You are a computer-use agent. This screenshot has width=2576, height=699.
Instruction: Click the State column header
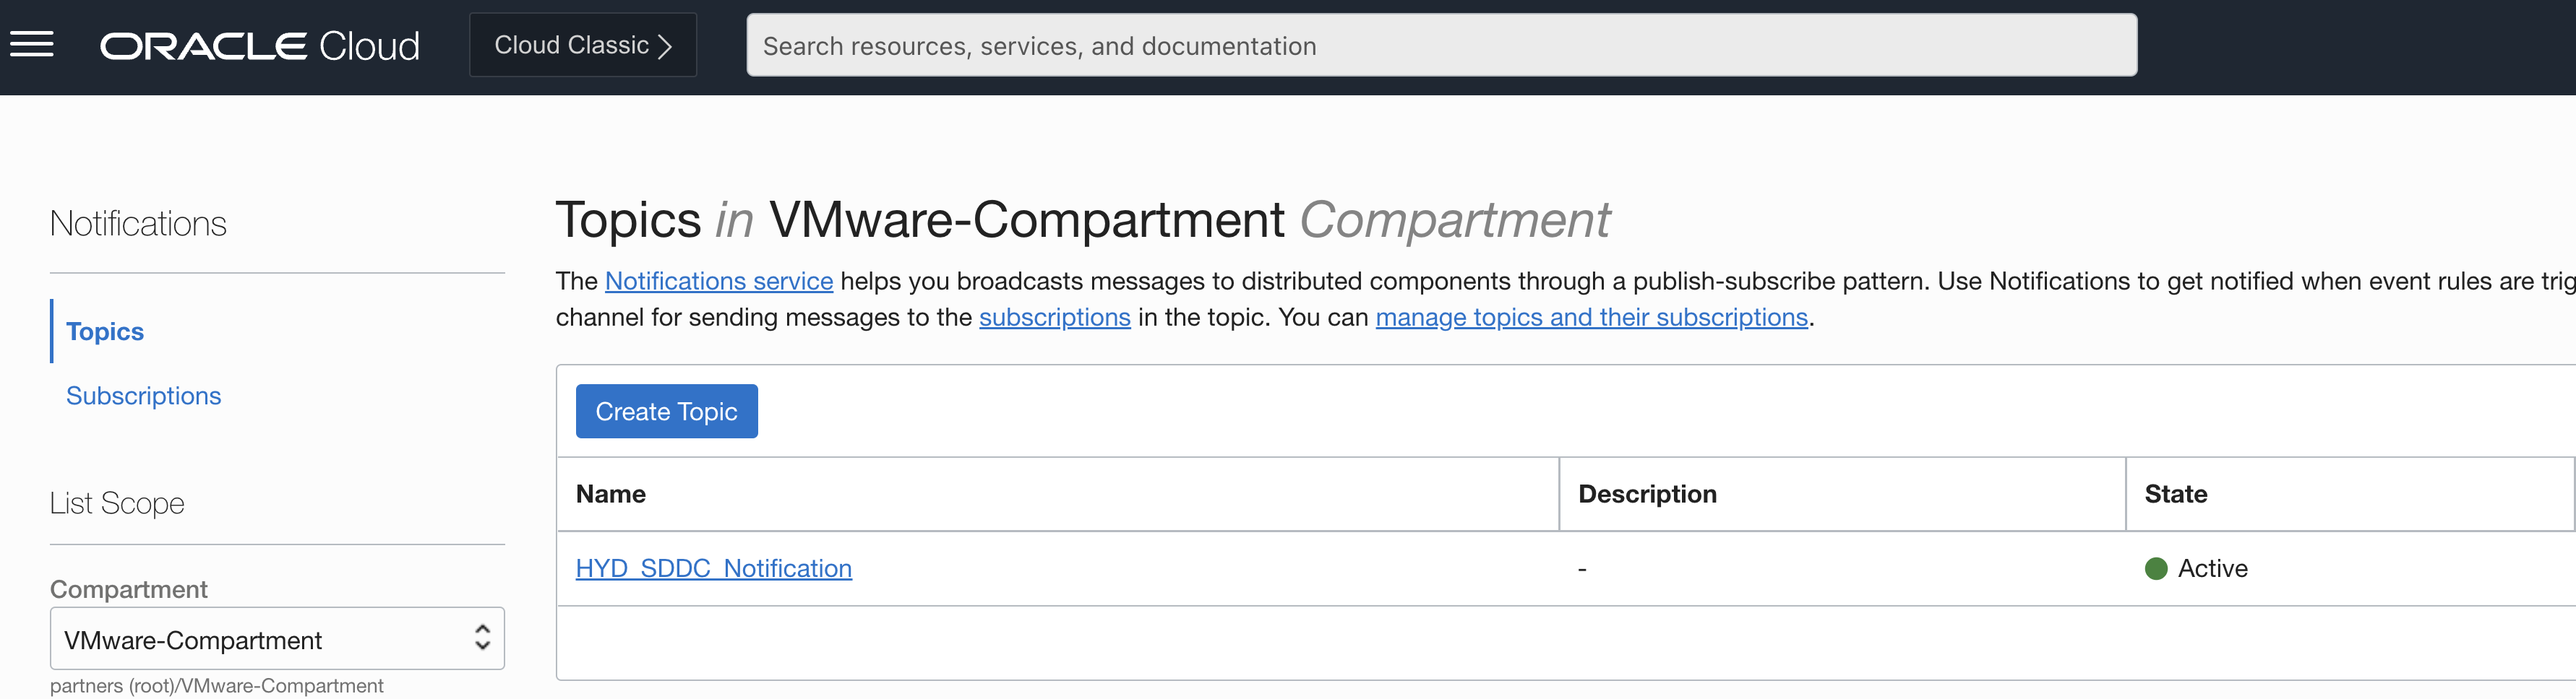pyautogui.click(x=2175, y=493)
